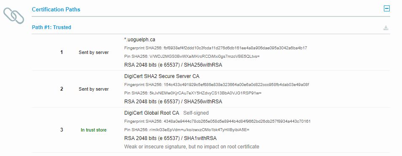
Task: Click the chain links icon
Action: 13,16
